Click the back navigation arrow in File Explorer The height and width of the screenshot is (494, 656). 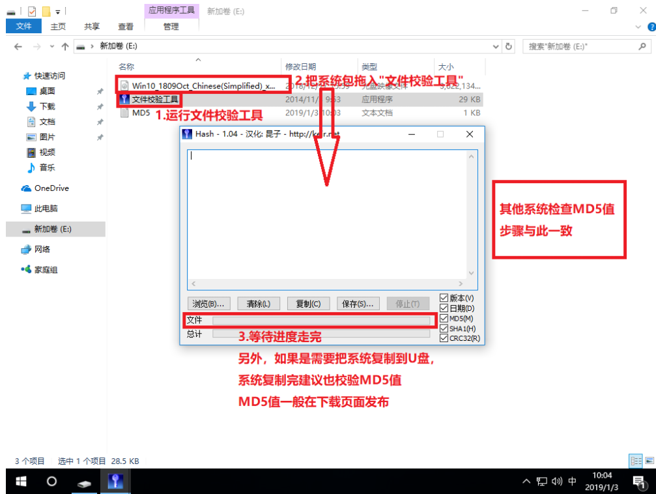coord(18,46)
